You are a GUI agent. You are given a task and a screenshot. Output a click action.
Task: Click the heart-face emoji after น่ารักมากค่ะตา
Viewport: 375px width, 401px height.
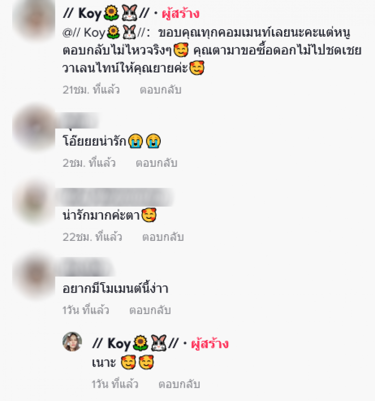pyautogui.click(x=149, y=215)
